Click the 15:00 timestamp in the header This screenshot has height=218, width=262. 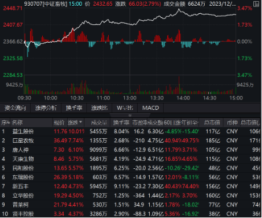pos(75,4)
